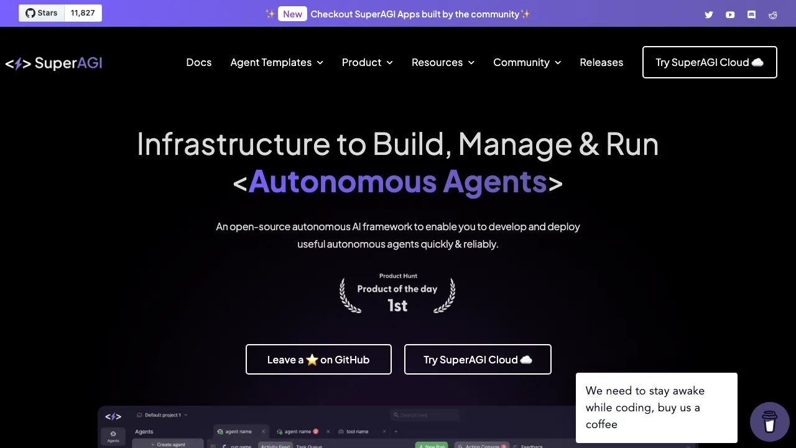
Task: Click the stay awake coffee message
Action: pos(657,408)
